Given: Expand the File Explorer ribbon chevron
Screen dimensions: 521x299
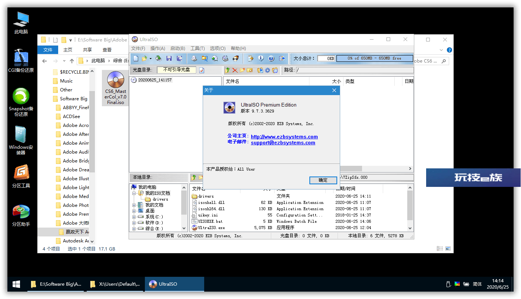Looking at the screenshot, I should (441, 50).
